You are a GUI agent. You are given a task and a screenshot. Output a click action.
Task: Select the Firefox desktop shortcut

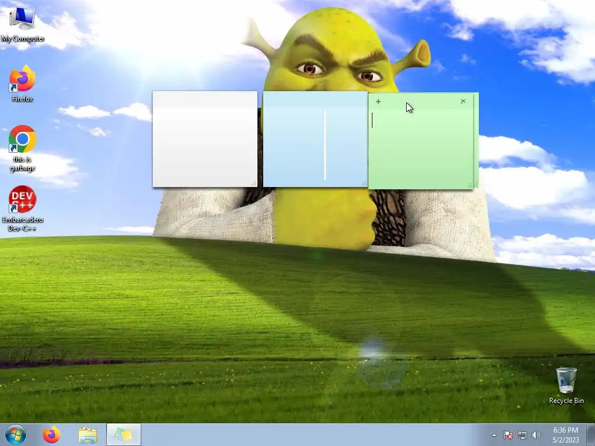(x=23, y=84)
